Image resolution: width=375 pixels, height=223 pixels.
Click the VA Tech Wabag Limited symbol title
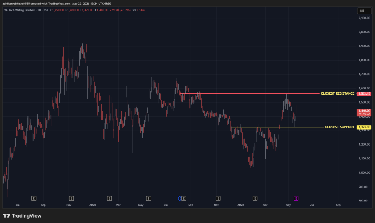tap(19, 10)
